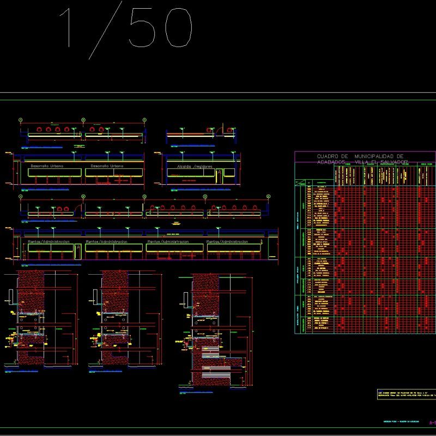Viewport: 436px width, 436px height.
Task: Select the right "Desarrollo Urbano" room label
Action: point(107,166)
